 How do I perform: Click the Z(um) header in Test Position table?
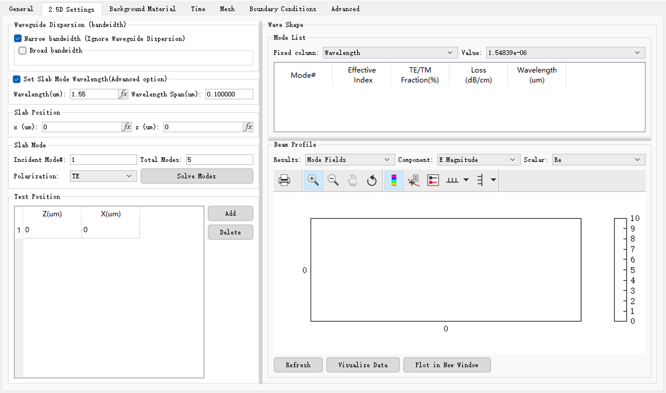[52, 214]
